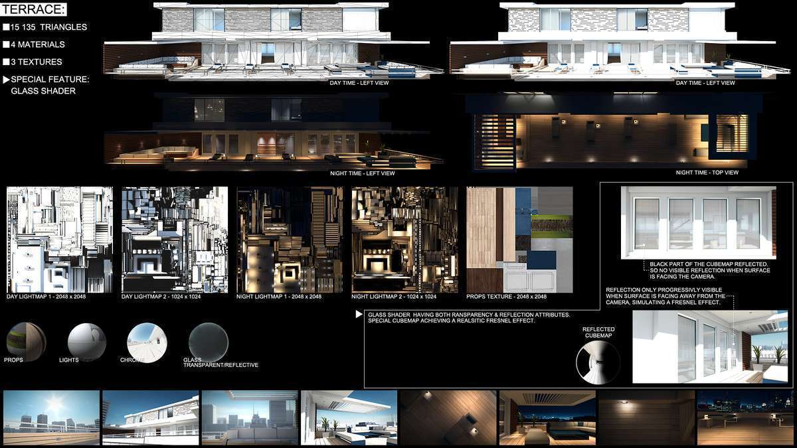Open the Night Lightmap 1 image
Image resolution: width=797 pixels, height=448 pixels.
[290, 240]
